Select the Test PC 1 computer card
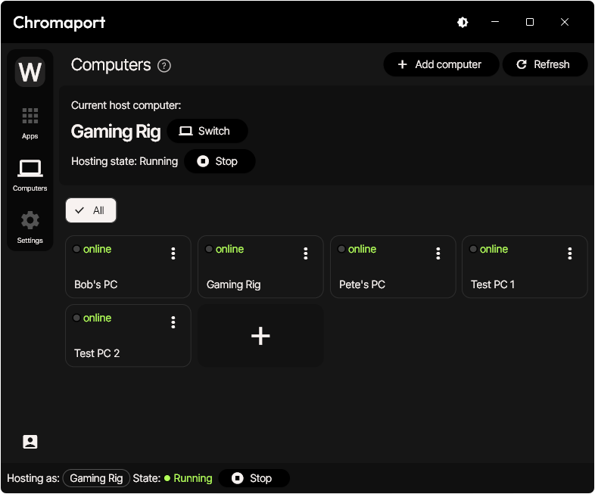 point(515,276)
